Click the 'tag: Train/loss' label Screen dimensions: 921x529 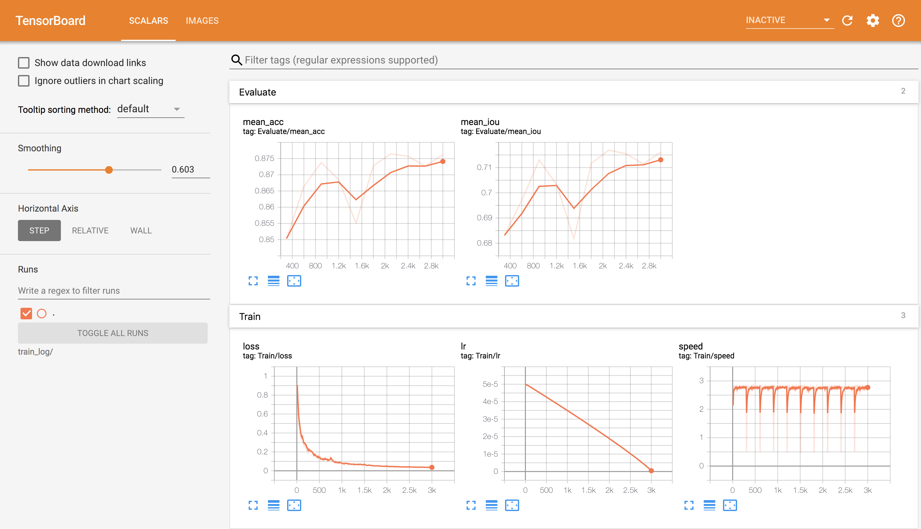(268, 356)
